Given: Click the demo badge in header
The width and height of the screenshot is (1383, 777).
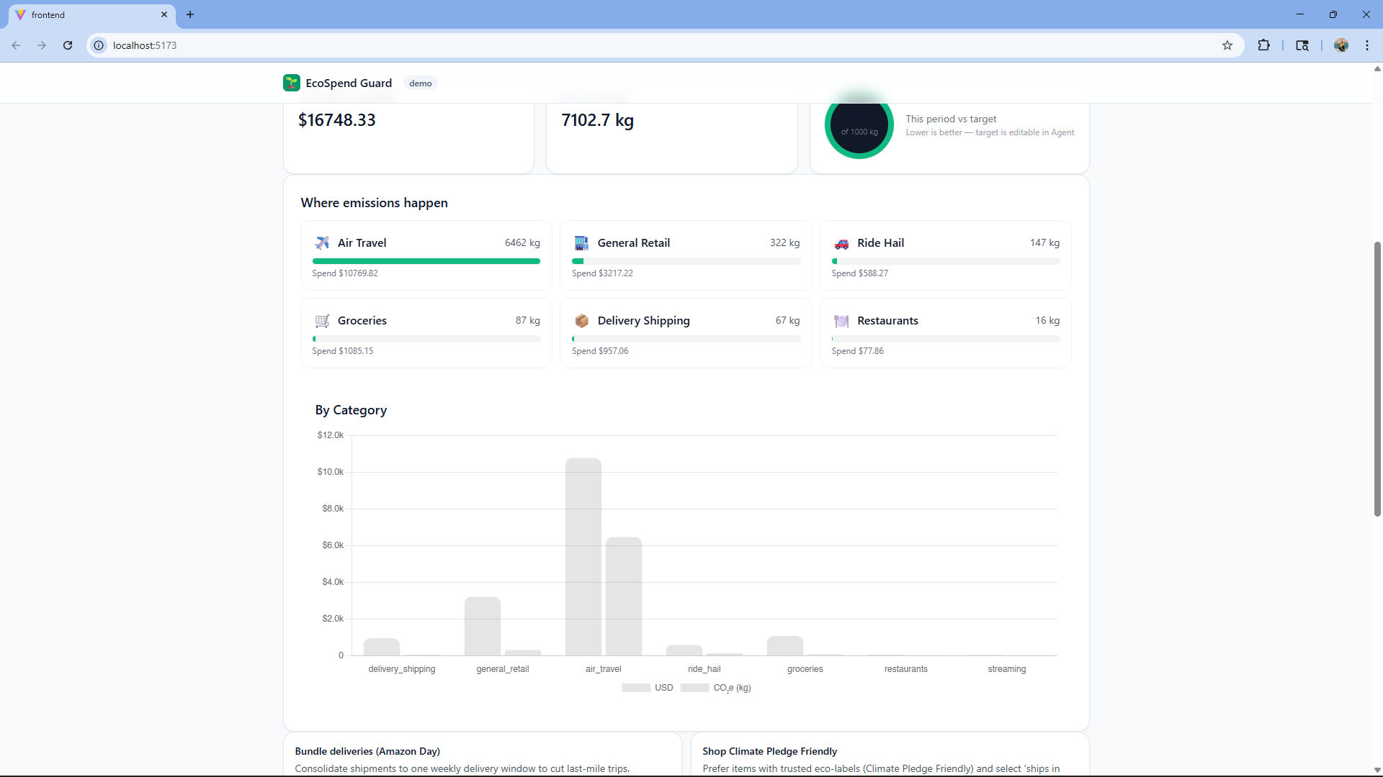Looking at the screenshot, I should pos(420,83).
